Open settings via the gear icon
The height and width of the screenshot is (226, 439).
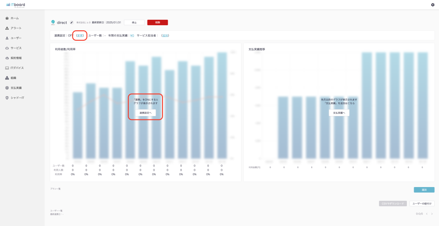(433, 5)
